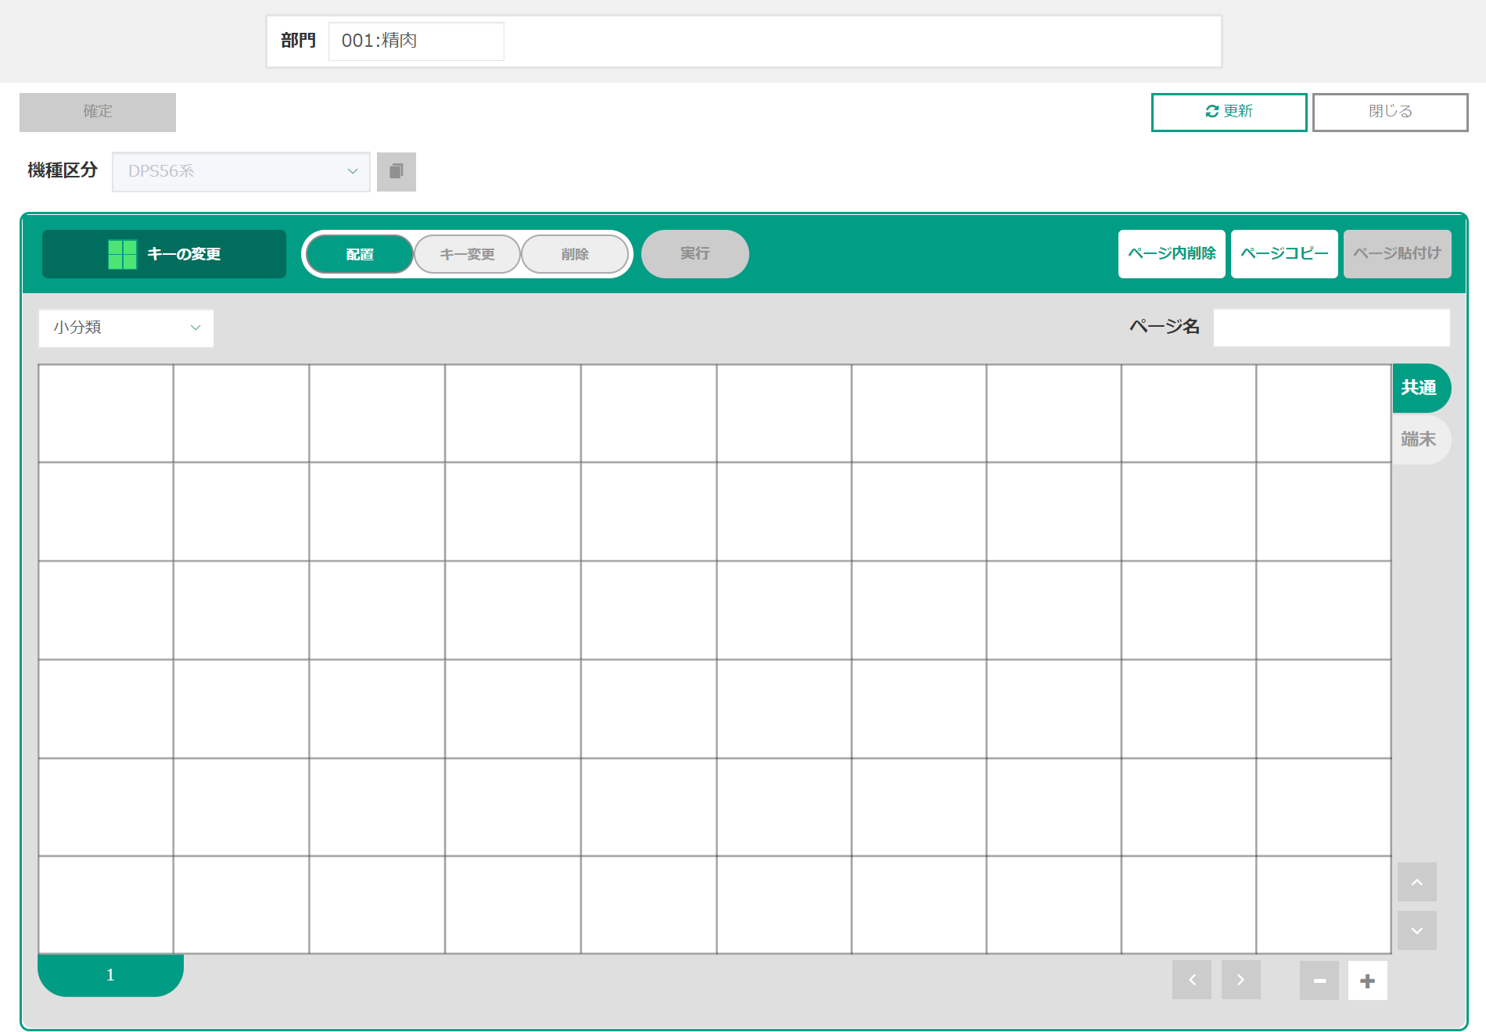
Task: Click the plus icon to add page
Action: pyautogui.click(x=1367, y=980)
